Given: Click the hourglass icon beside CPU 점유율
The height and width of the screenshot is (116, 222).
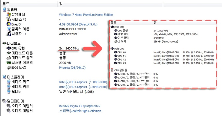Looking at the screenshot, I should (x=112, y=70).
